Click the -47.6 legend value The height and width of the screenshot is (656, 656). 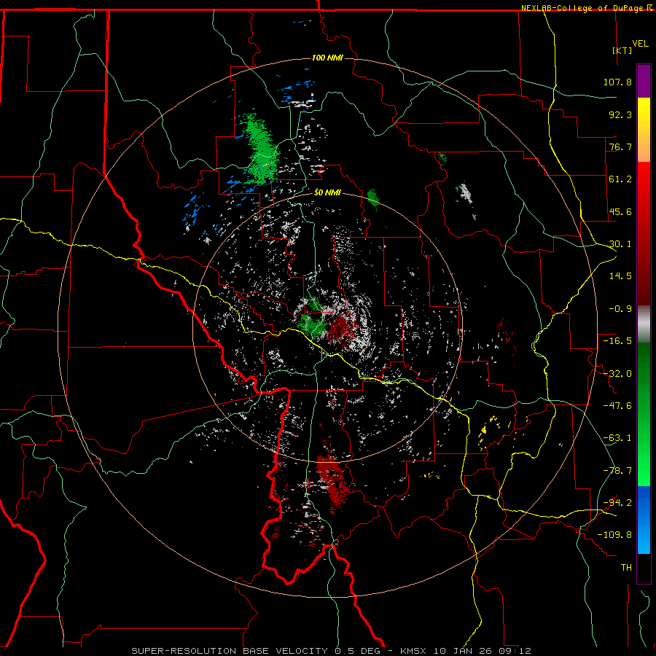tap(617, 406)
